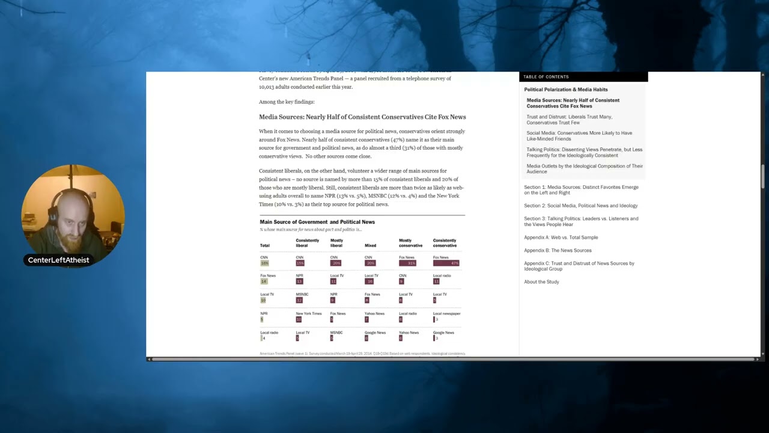Click the 'Consistently liberal' column header
Image resolution: width=769 pixels, height=433 pixels.
[x=307, y=243]
